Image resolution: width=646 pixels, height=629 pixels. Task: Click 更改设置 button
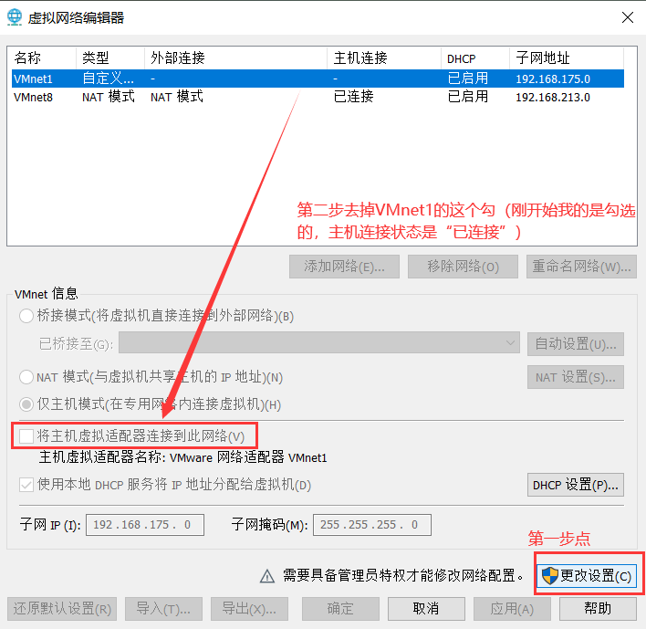pyautogui.click(x=587, y=576)
